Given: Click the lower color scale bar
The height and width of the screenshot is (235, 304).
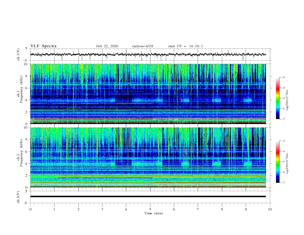Looking at the screenshot, I should (x=278, y=162).
